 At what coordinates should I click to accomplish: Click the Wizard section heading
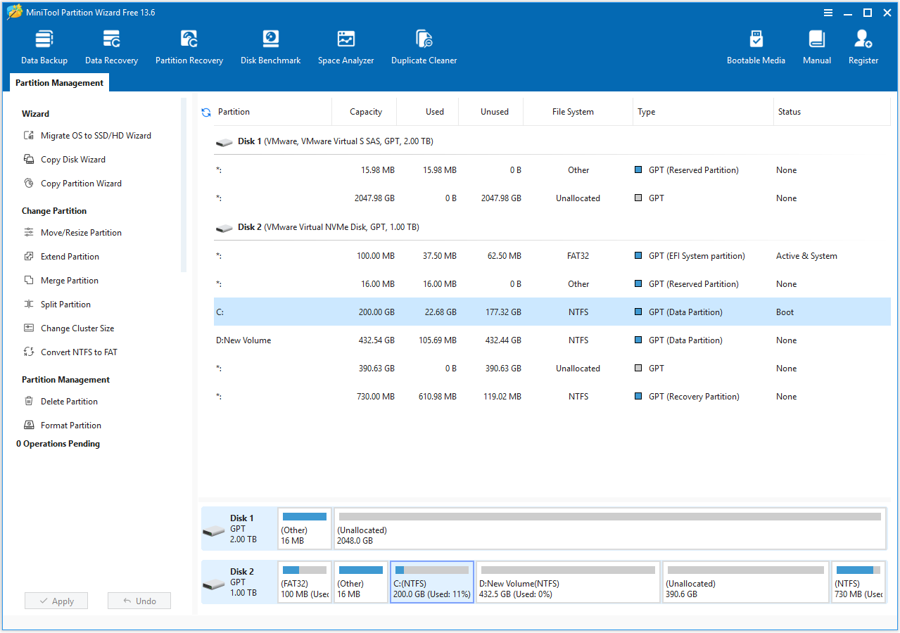click(35, 114)
